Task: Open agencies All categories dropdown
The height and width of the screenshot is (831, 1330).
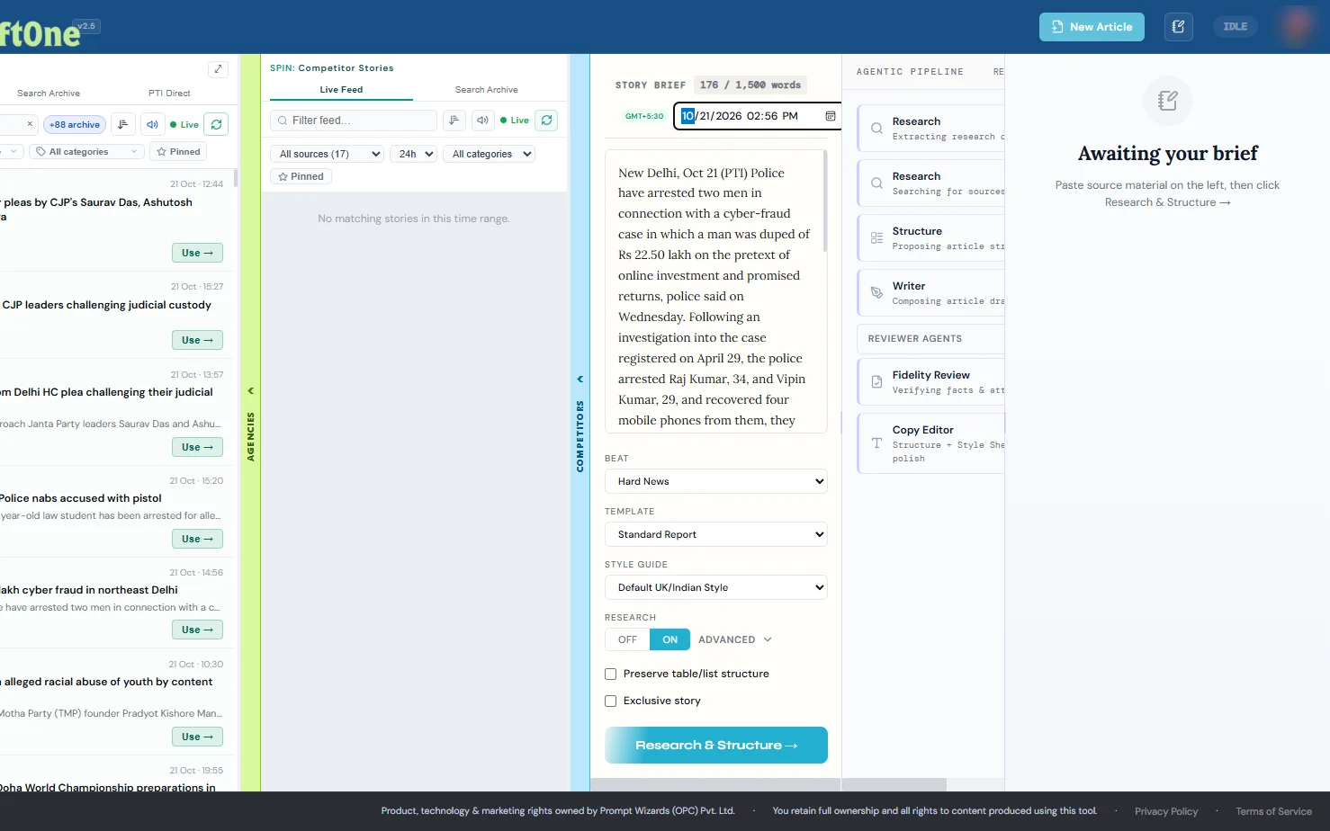Action: (87, 152)
